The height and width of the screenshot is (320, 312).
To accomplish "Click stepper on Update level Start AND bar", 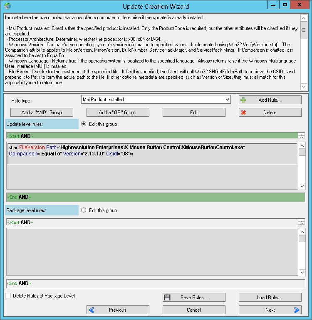I will tap(302, 136).
